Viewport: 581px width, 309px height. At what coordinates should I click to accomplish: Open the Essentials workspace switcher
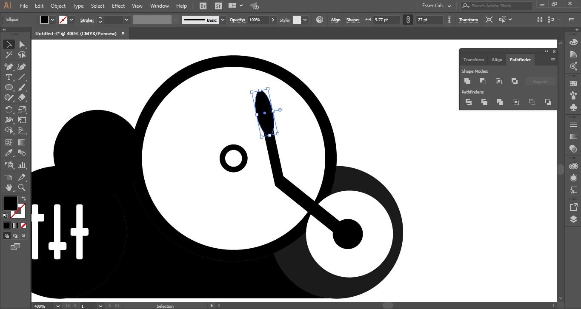point(437,6)
